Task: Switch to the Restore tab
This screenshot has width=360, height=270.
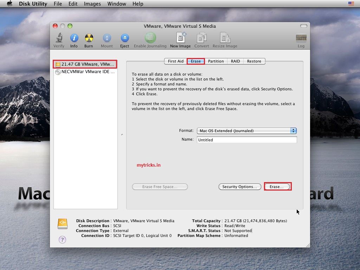Action: point(254,61)
